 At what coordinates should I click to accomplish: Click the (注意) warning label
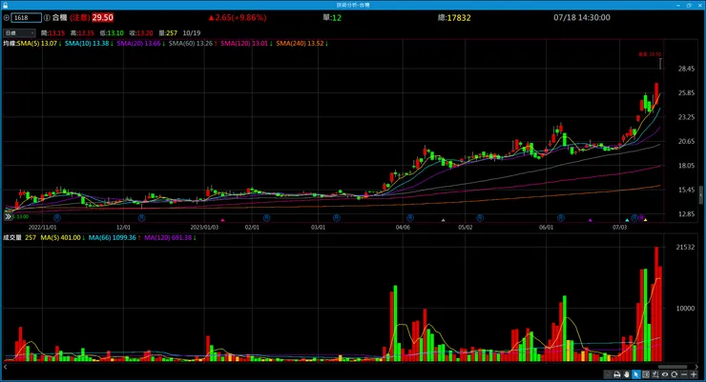point(80,17)
